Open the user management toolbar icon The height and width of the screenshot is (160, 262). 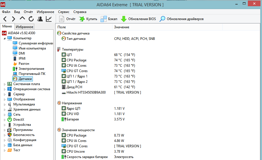click(40, 19)
